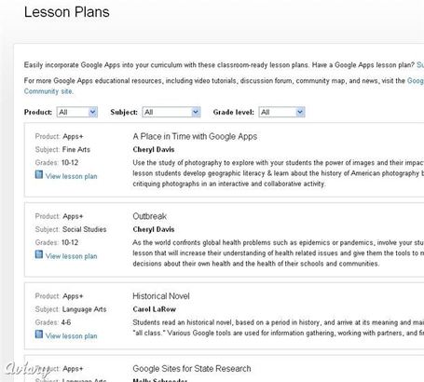Click the Product dropdown arrow
The height and width of the screenshot is (382, 424).
pyautogui.click(x=92, y=112)
